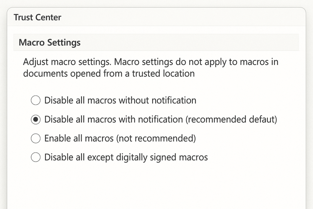
Task: Click the "Trust Center" window title
Action: [x=37, y=17]
